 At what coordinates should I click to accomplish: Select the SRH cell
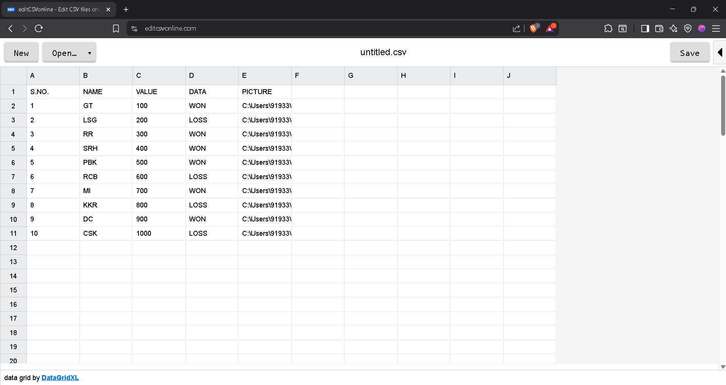coord(106,148)
